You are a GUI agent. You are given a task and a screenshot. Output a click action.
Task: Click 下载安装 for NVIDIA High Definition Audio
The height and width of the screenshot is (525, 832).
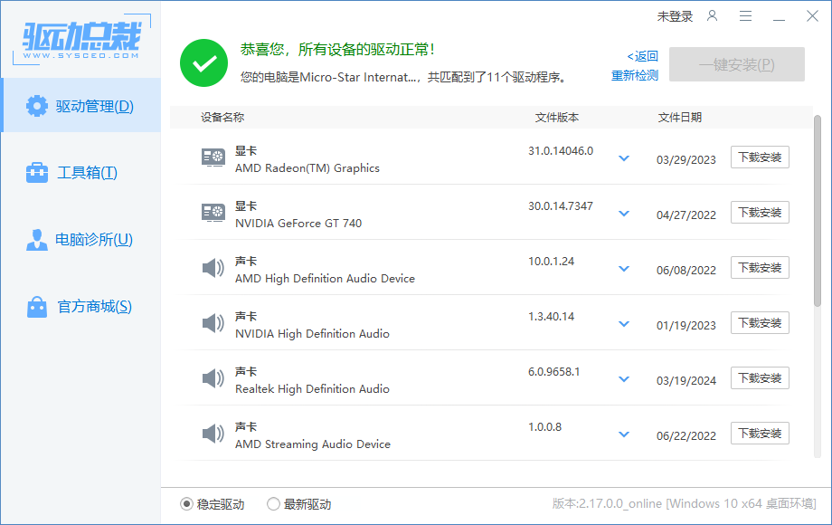(760, 323)
